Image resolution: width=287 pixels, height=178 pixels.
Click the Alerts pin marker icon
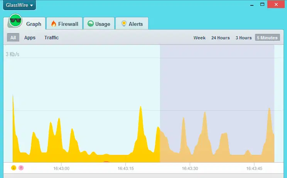(x=124, y=24)
